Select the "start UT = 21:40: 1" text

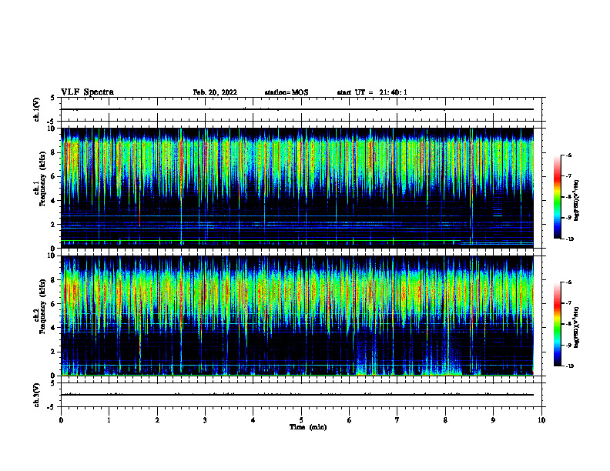372,92
